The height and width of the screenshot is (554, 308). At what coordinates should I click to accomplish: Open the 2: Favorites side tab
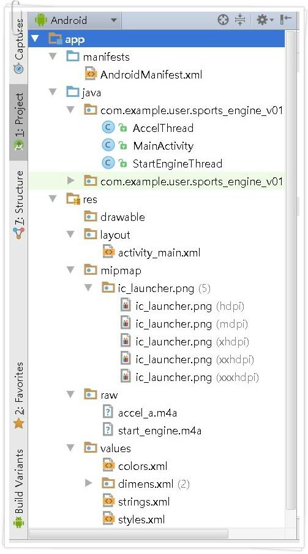click(x=19, y=395)
